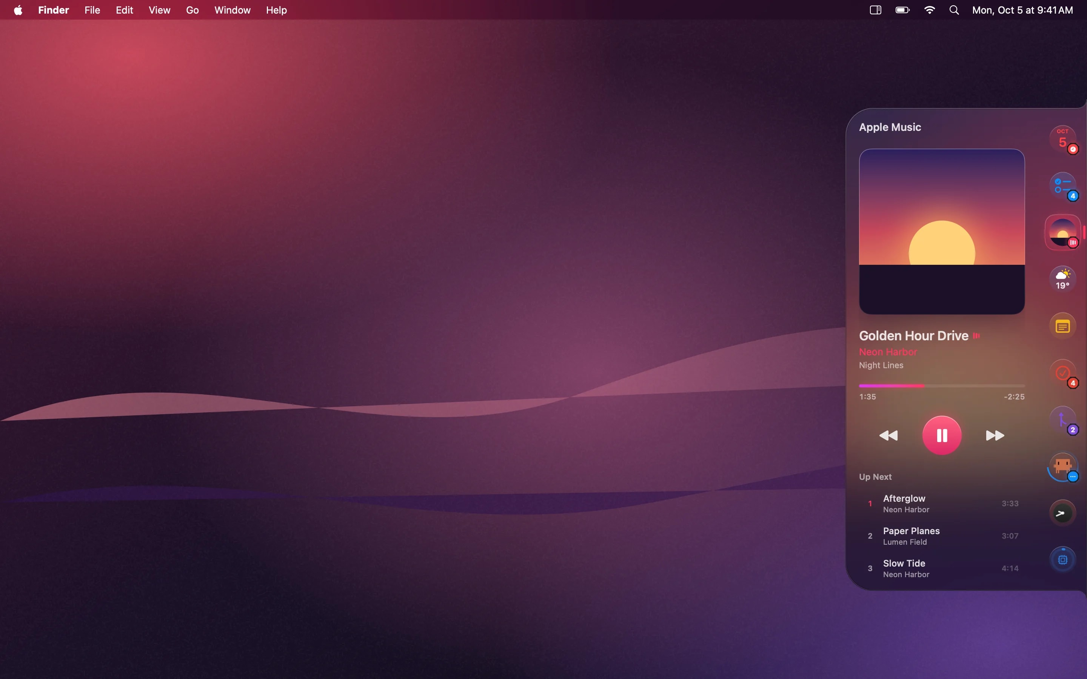The height and width of the screenshot is (679, 1087).
Task: Open the red checkmark widget with badge 4
Action: pos(1062,373)
